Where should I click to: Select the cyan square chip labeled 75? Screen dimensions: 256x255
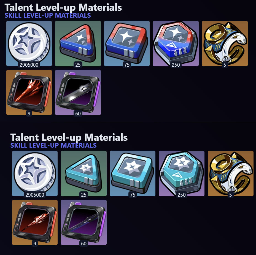[133, 173]
